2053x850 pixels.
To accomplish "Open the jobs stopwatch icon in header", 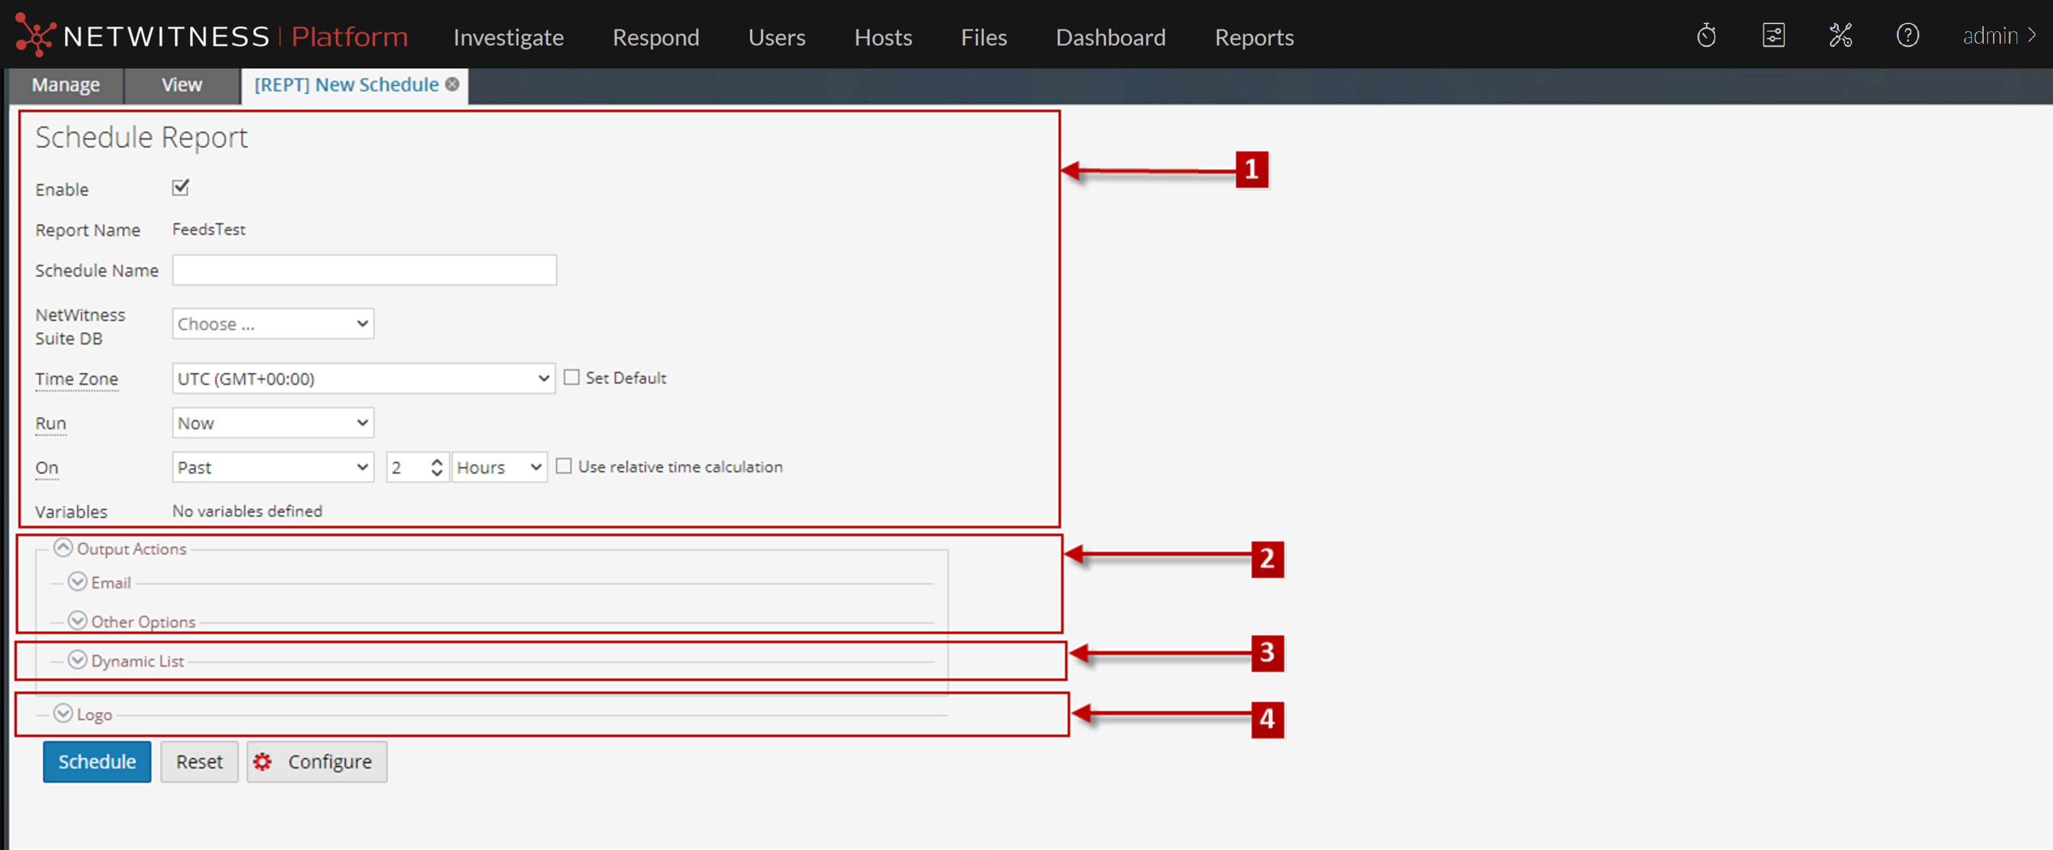I will click(1706, 35).
